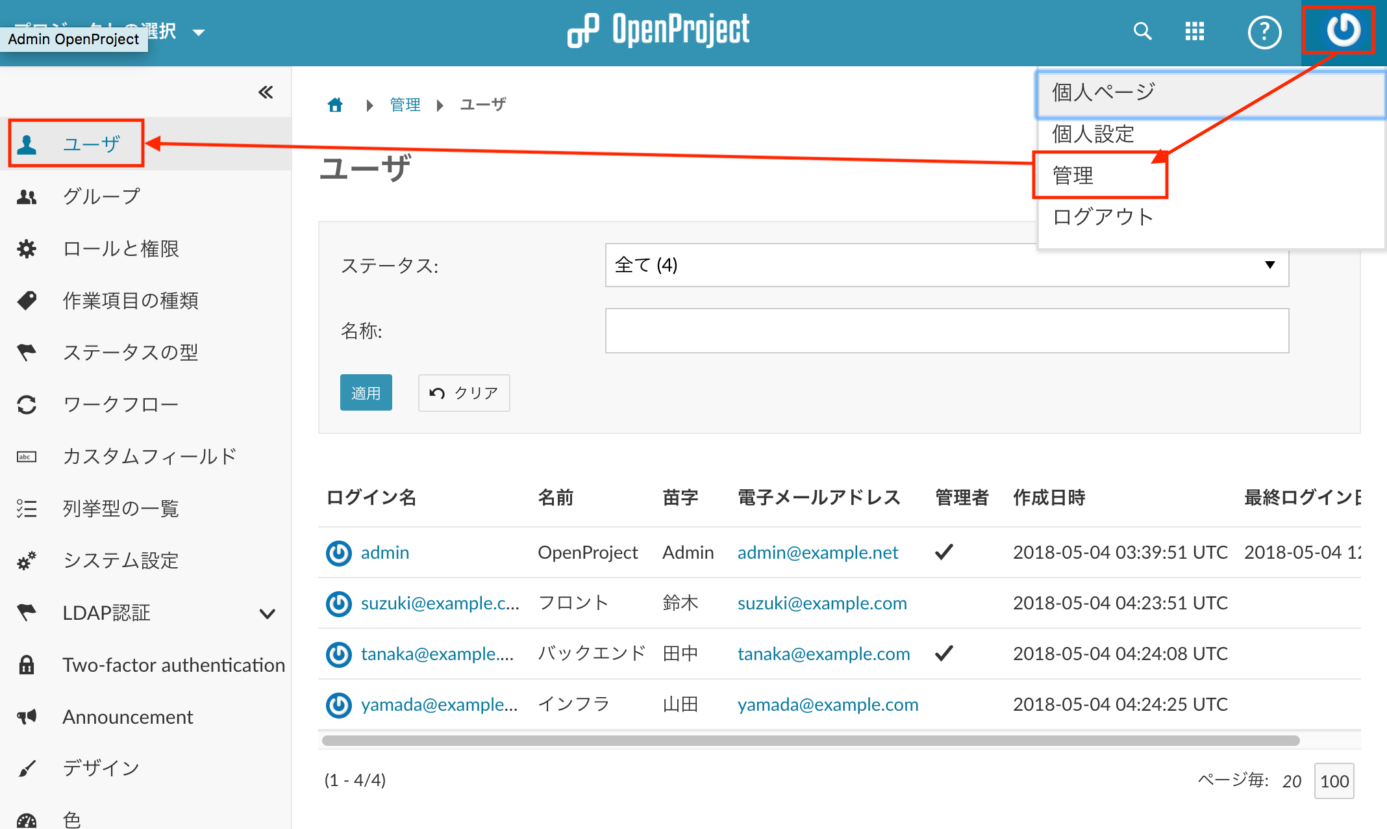Click the 作業項目の種類 tag icon
This screenshot has width=1387, height=829.
27,300
